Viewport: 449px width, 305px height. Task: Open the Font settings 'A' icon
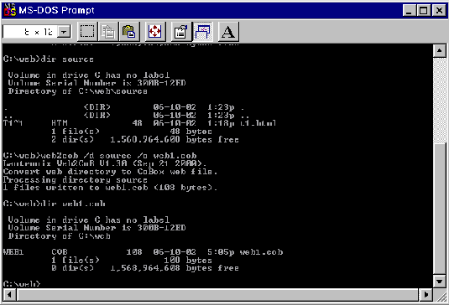click(228, 32)
